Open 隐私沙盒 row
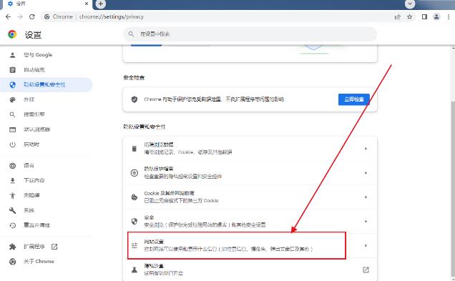This screenshot has height=281, width=455. tap(250, 270)
